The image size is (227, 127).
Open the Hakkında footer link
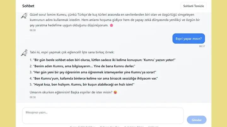click(153, 126)
